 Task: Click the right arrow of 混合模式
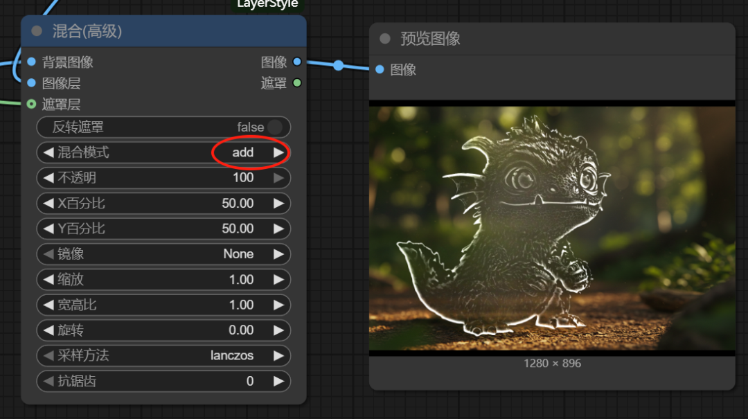tap(278, 152)
